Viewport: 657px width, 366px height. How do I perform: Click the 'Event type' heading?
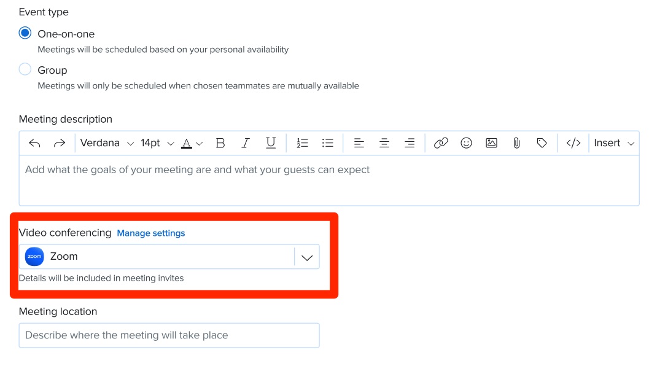point(44,12)
